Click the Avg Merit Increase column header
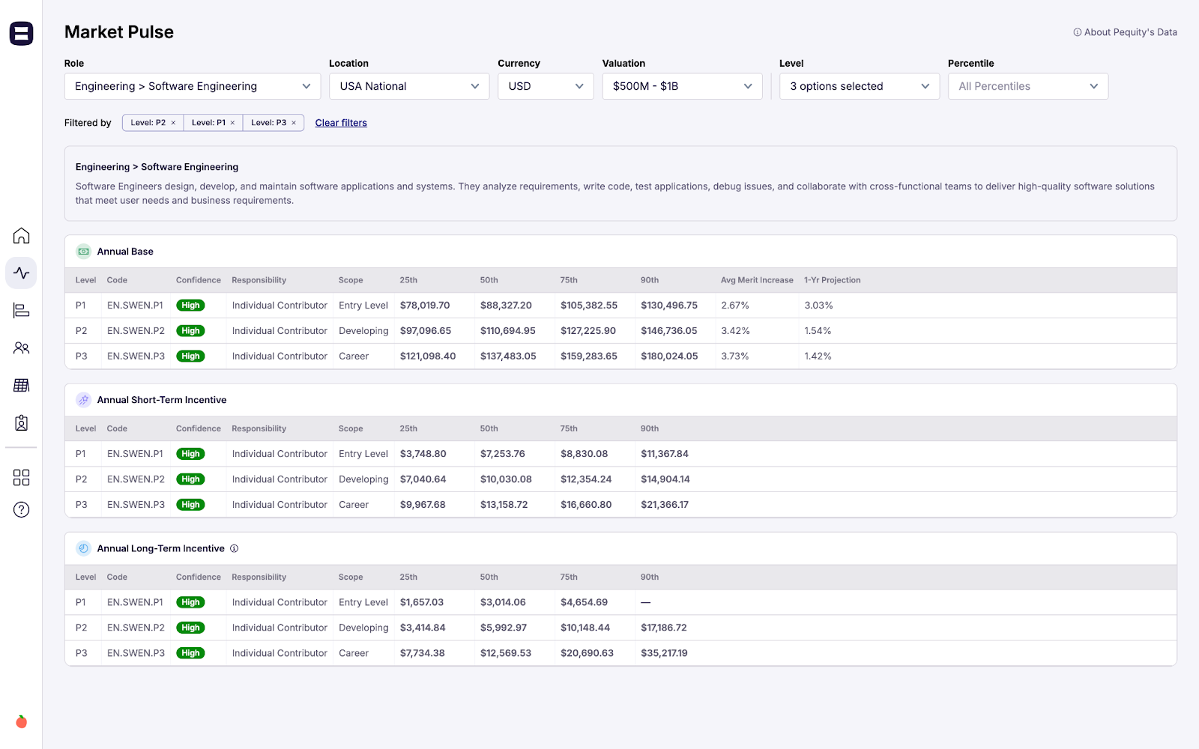 click(757, 280)
